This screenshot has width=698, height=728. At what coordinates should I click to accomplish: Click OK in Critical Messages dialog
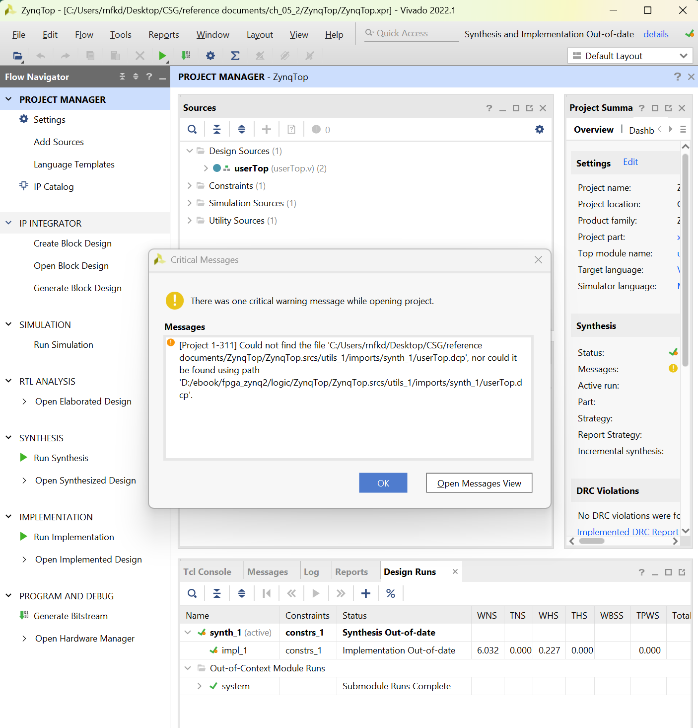pyautogui.click(x=383, y=483)
